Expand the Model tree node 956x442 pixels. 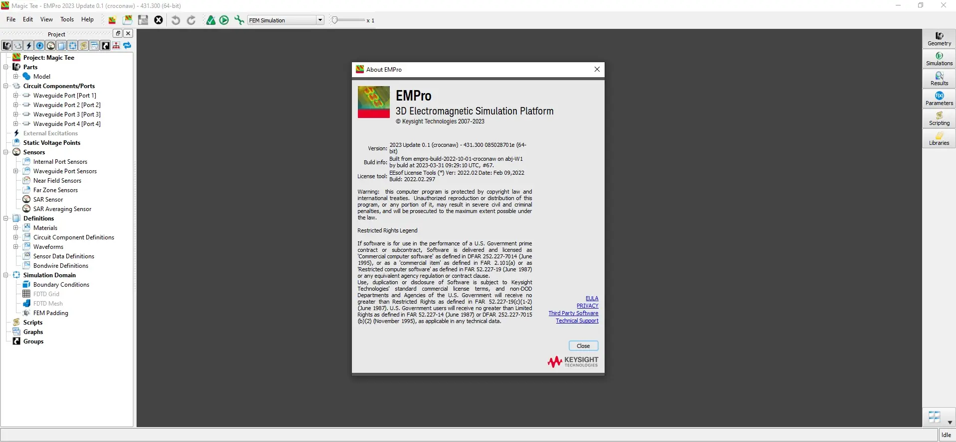tap(15, 76)
